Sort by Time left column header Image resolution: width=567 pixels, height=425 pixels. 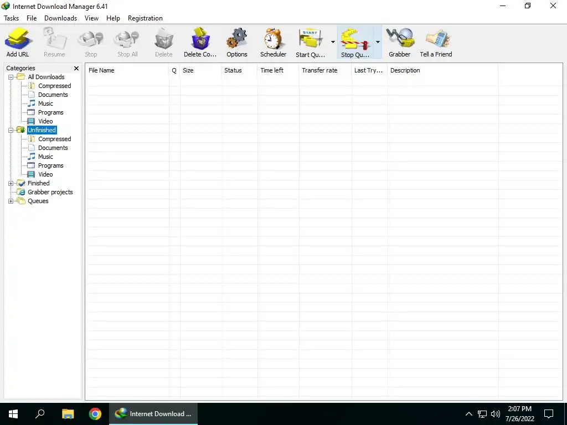[x=278, y=70]
